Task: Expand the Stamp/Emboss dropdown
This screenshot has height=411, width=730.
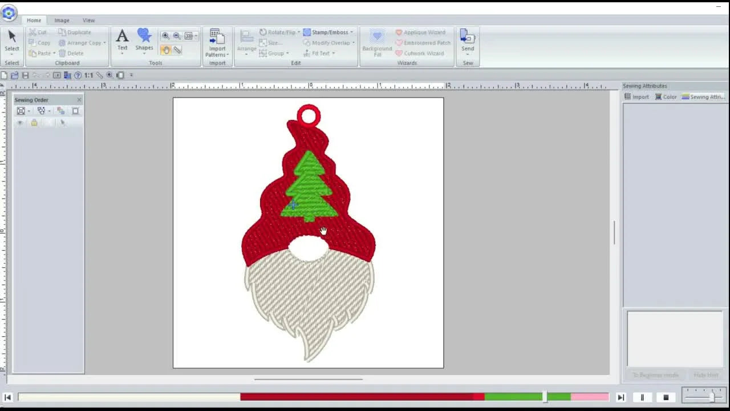Action: 351,33
